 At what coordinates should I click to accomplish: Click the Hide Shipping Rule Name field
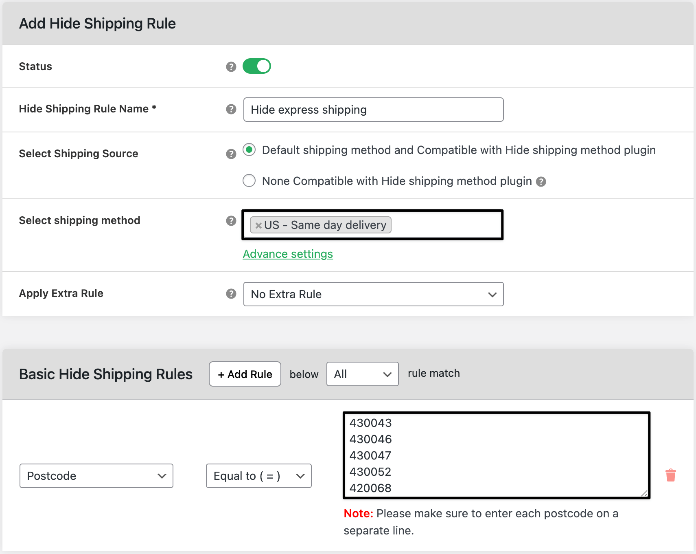pos(373,110)
